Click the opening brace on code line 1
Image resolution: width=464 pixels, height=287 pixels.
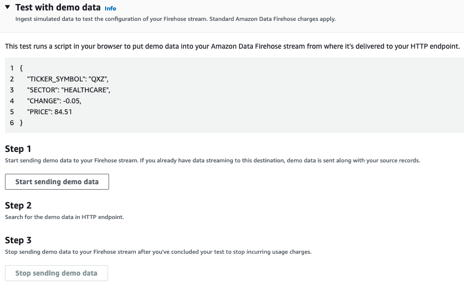coord(21,69)
